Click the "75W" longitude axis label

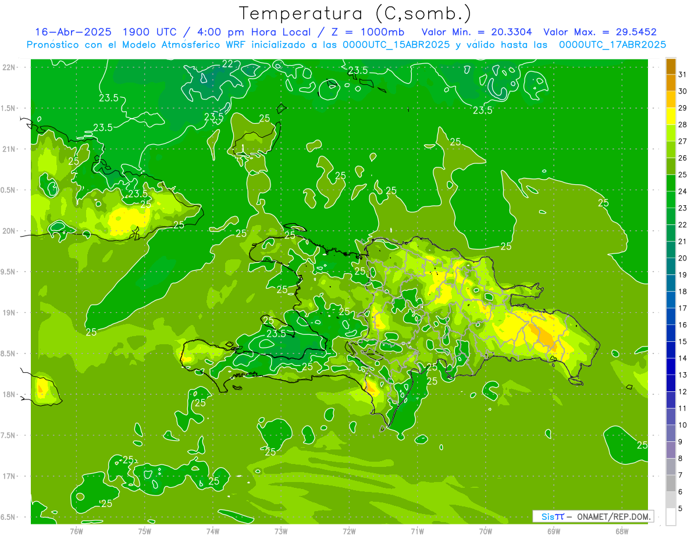click(144, 531)
